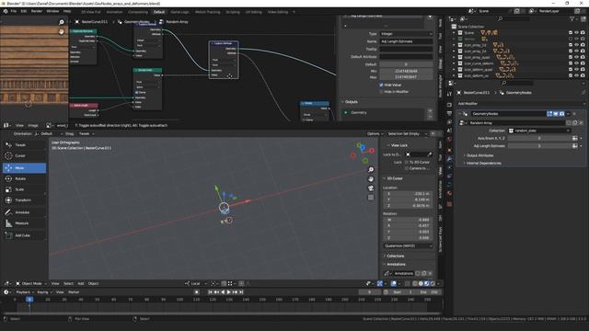Click the viewport pan hand icon
The width and height of the screenshot is (589, 331).
pyautogui.click(x=371, y=179)
